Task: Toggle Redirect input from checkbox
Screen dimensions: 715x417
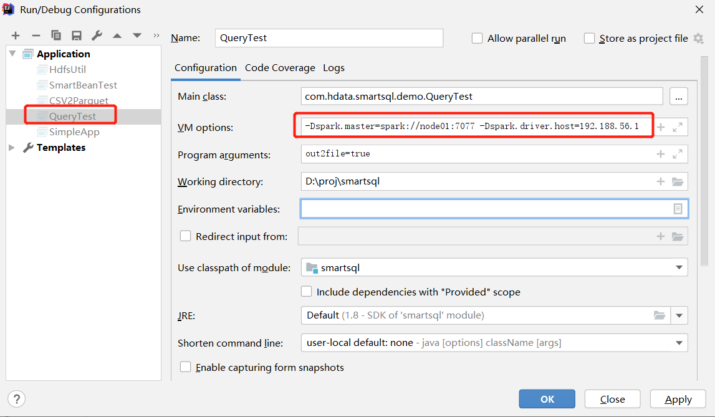Action: coord(185,236)
